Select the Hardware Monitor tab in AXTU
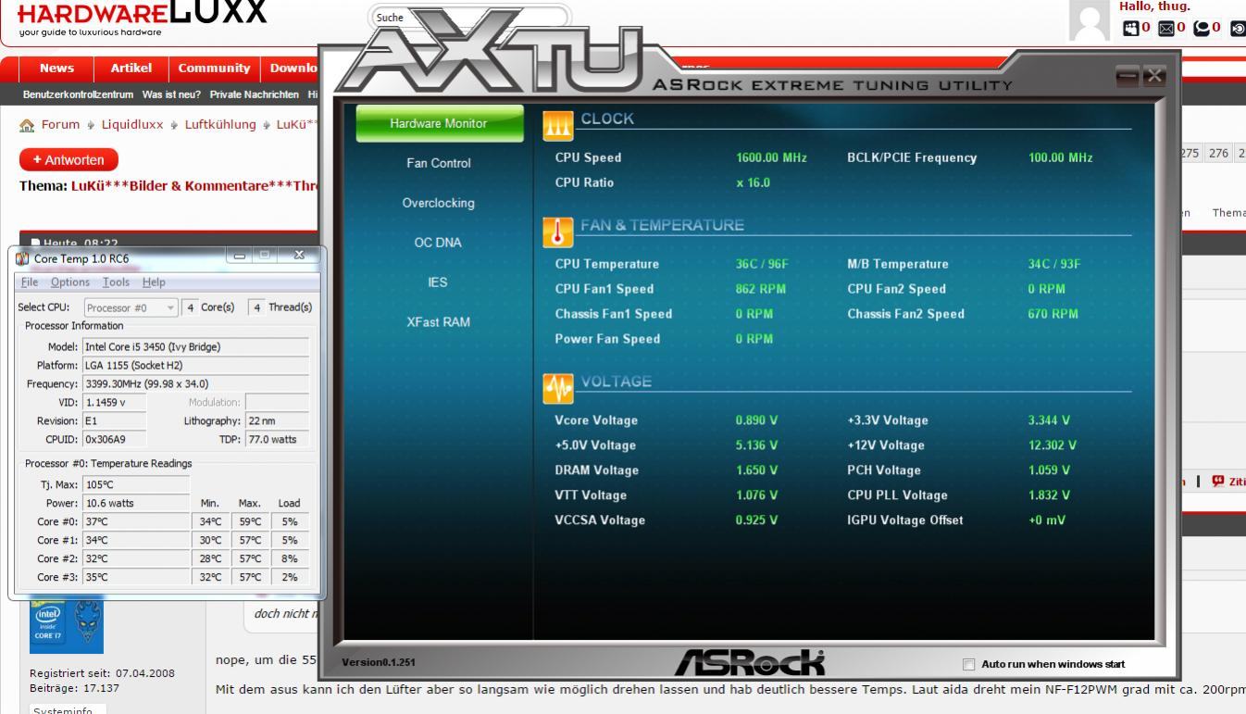This screenshot has height=714, width=1246. pyautogui.click(x=439, y=123)
